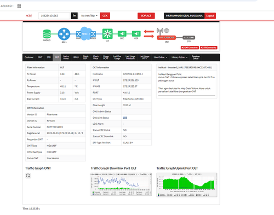
Task: Click the Time load duration text
Action: pyautogui.click(x=31, y=208)
